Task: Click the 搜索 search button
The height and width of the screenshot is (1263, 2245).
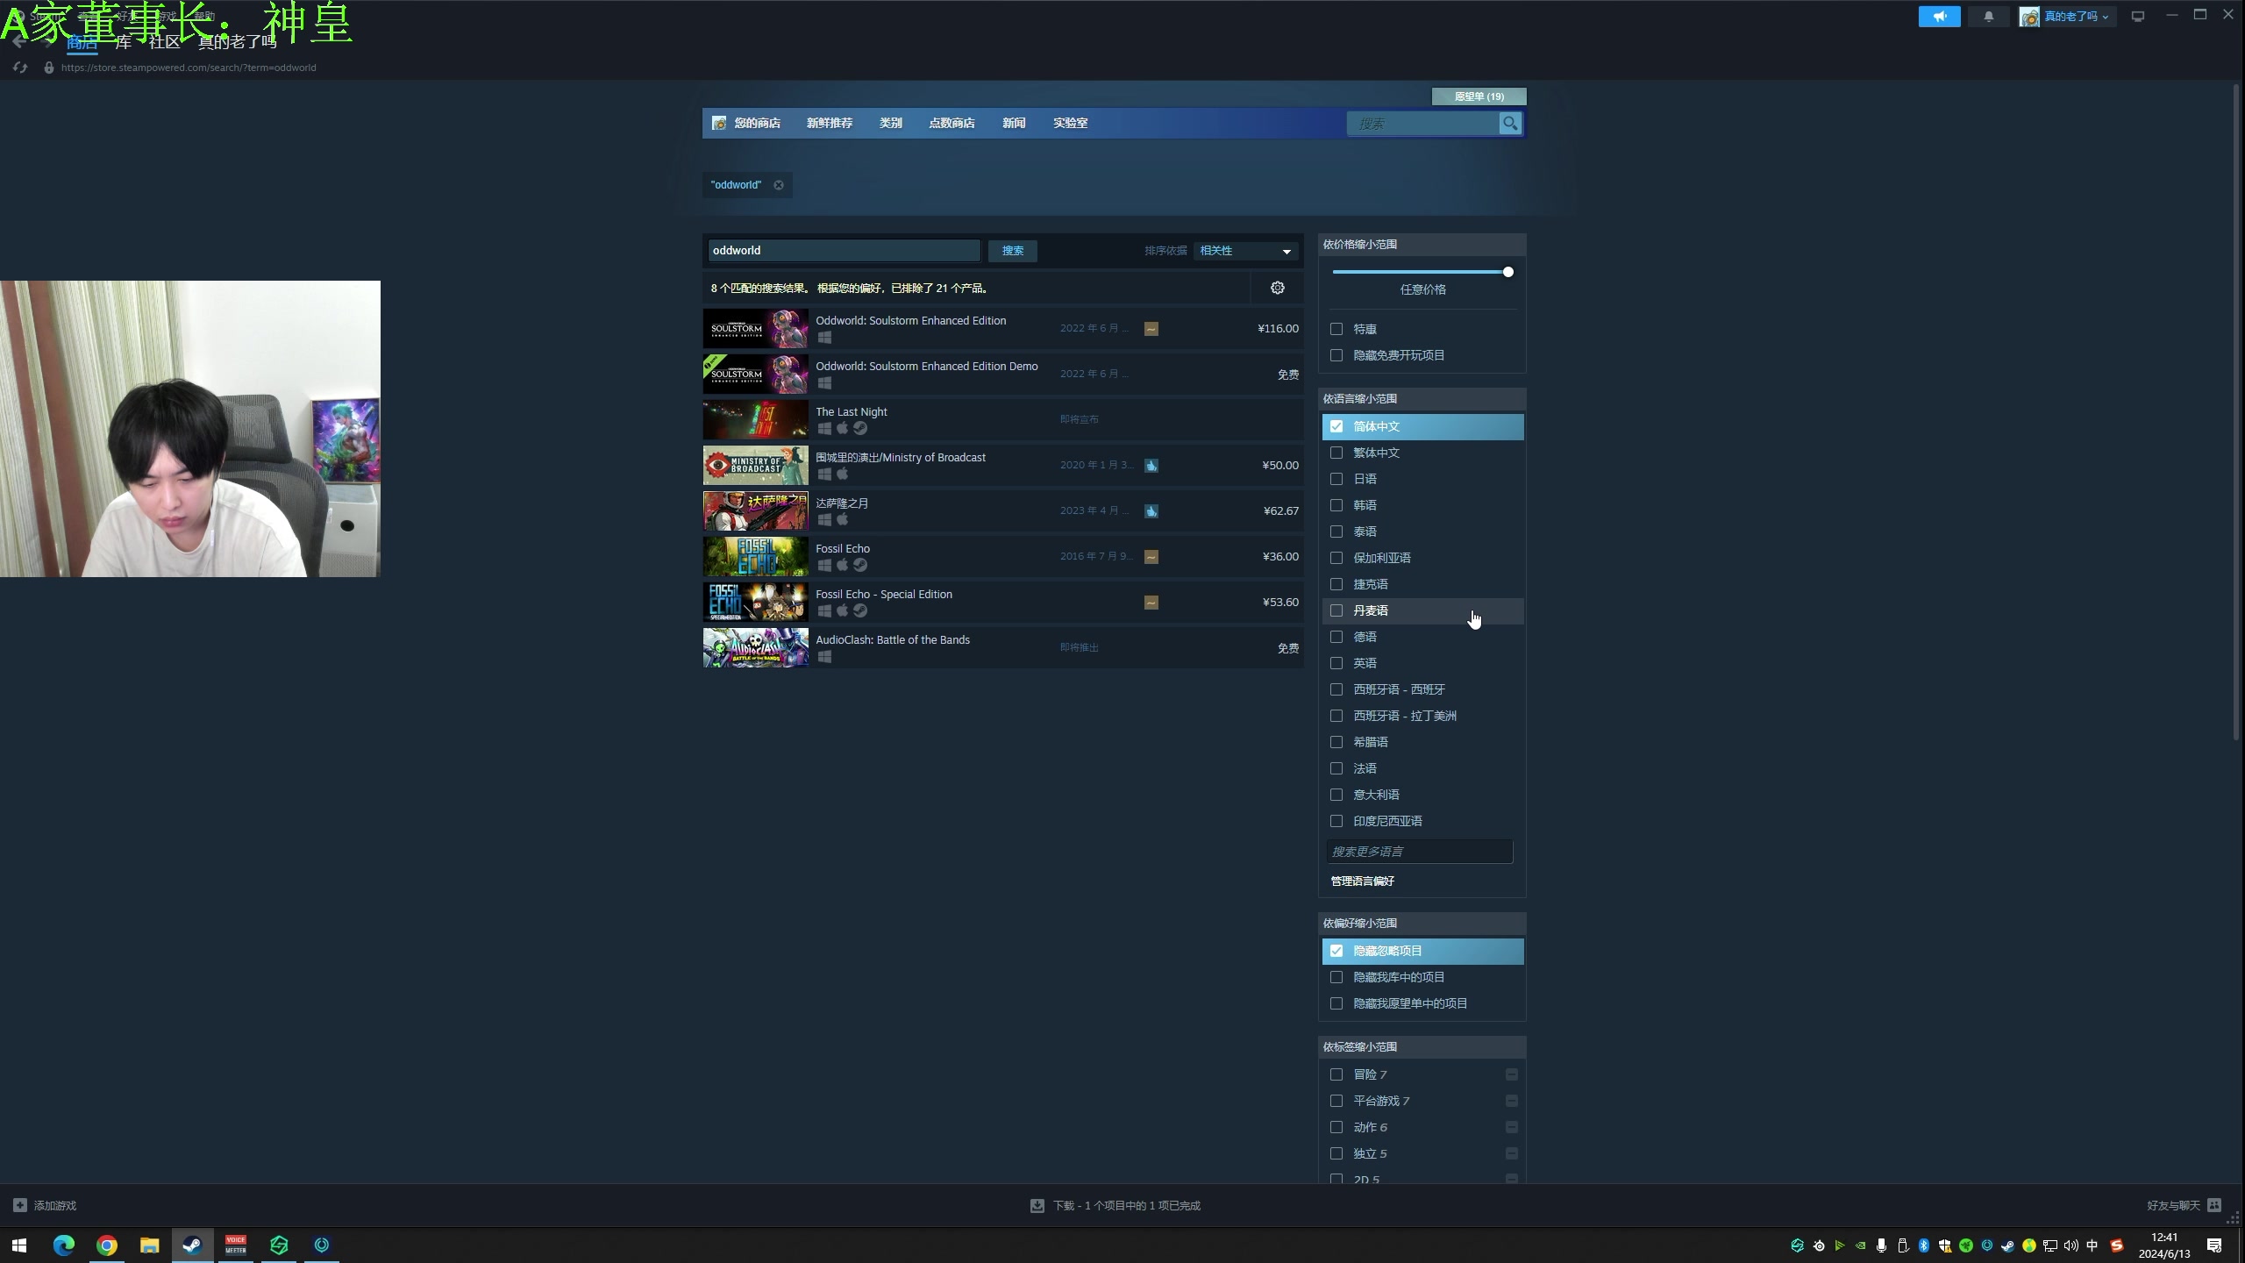Action: coord(1013,251)
